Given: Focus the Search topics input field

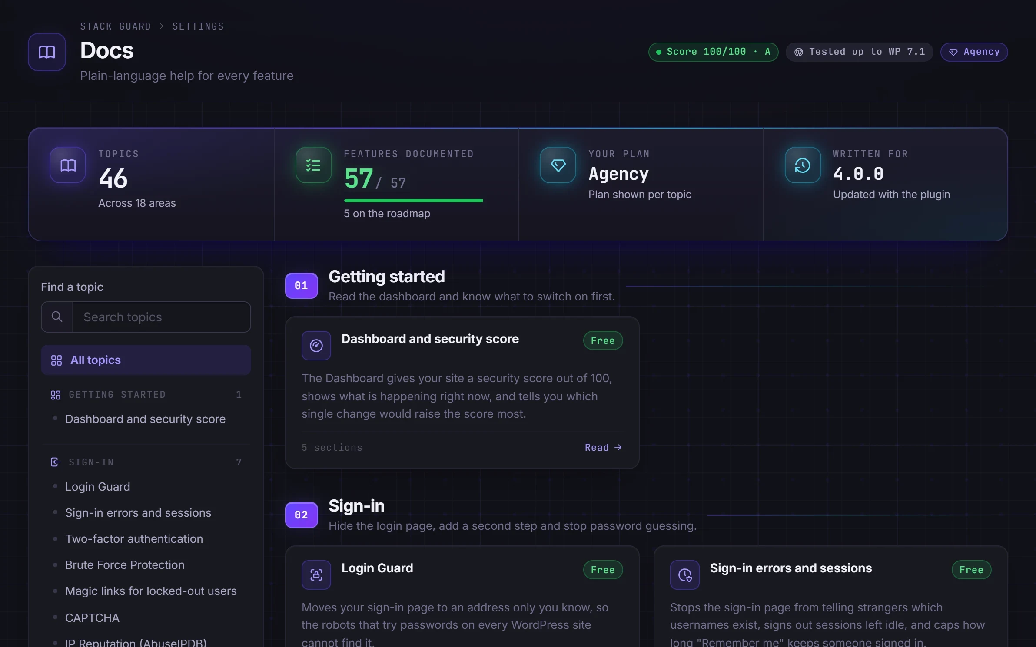Looking at the screenshot, I should coord(161,317).
